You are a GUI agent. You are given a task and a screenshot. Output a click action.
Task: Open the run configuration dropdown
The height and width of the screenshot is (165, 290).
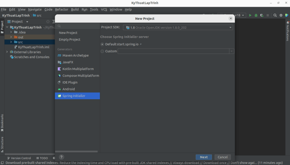pyautogui.click(x=232, y=15)
